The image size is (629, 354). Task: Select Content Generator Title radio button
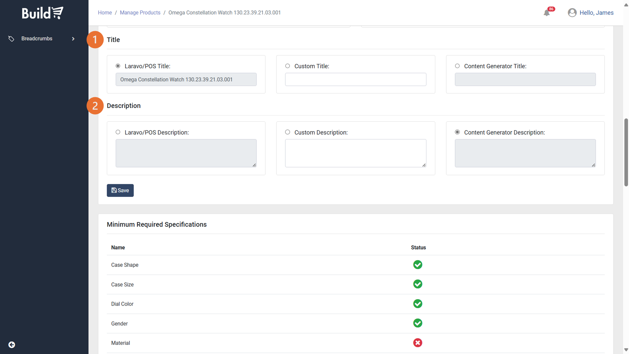457,66
